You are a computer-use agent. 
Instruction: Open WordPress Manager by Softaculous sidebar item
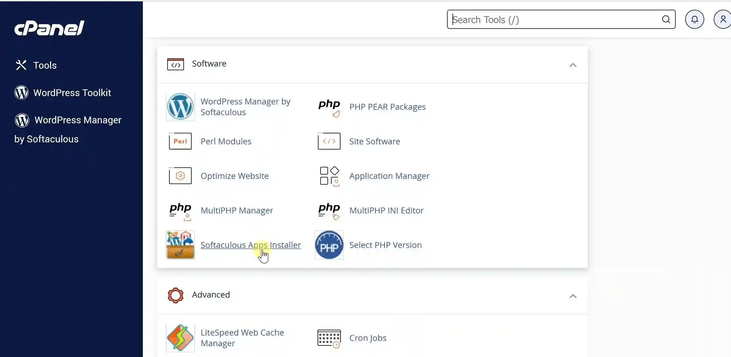pos(68,129)
